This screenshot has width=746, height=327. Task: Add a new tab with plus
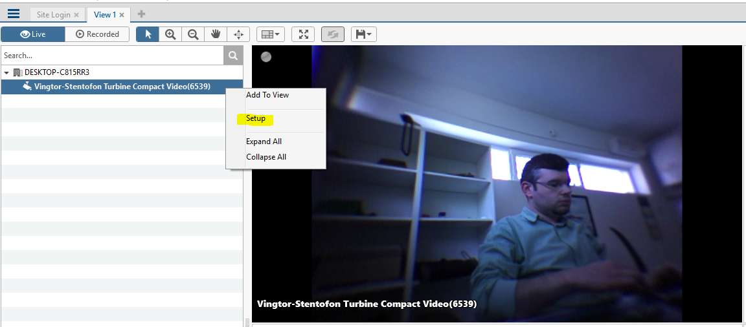[142, 14]
